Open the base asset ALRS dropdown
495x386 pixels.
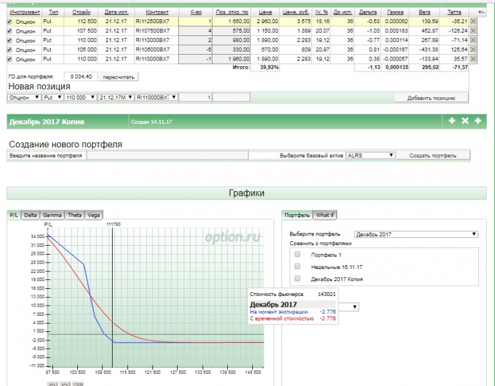[370, 156]
